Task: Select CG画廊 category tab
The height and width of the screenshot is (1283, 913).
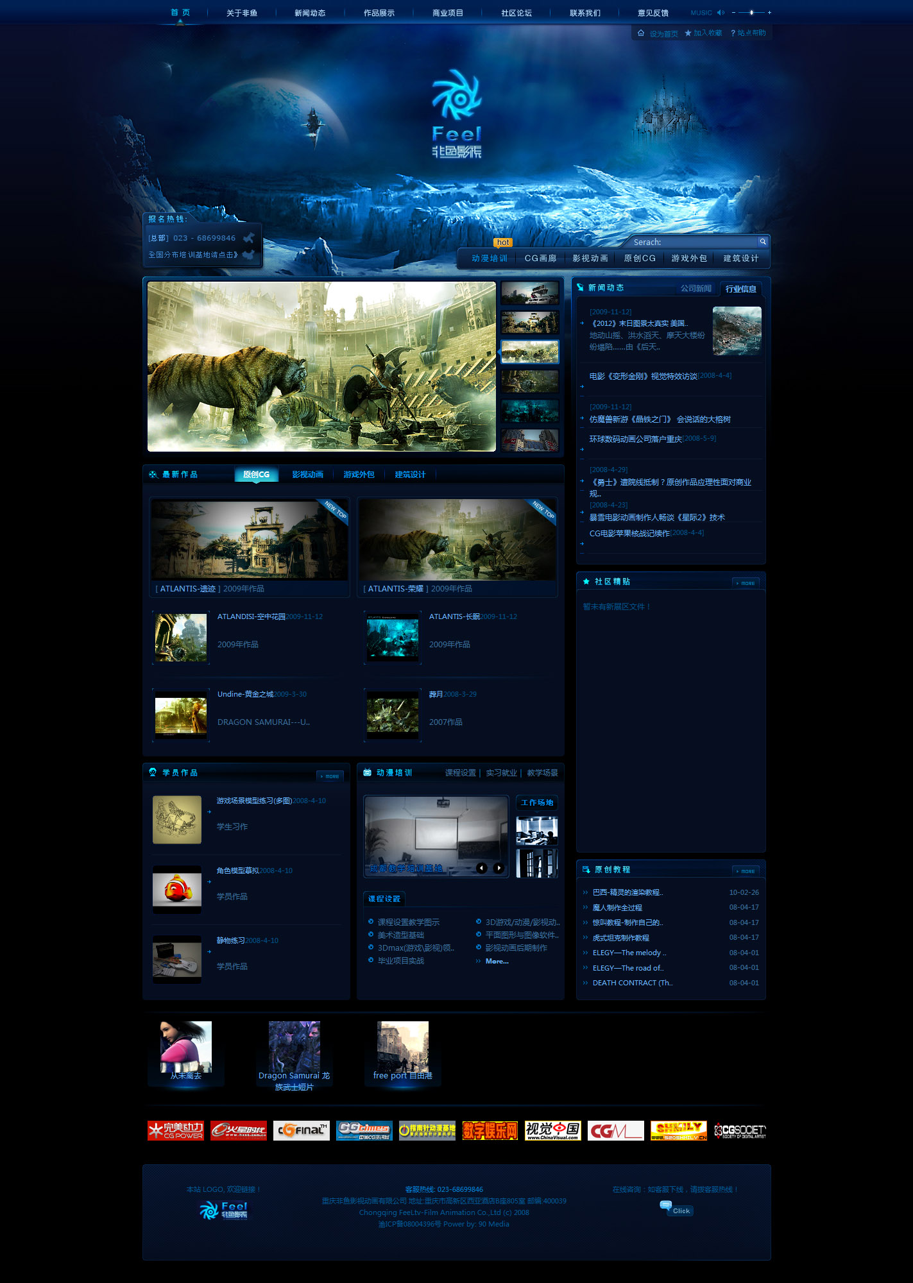Action: coord(540,258)
